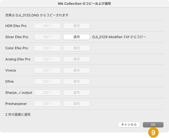Click the 適用 button for Analog Efex Pro
This screenshot has width=169, height=138.
point(77,59)
